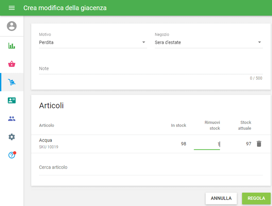Open the employees people icon

point(12,119)
